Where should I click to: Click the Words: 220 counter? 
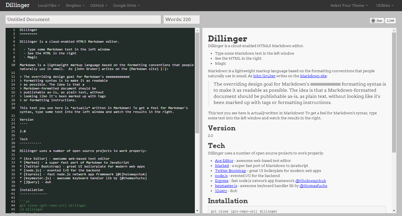[x=181, y=20]
